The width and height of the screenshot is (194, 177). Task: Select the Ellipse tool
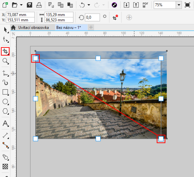5,102
